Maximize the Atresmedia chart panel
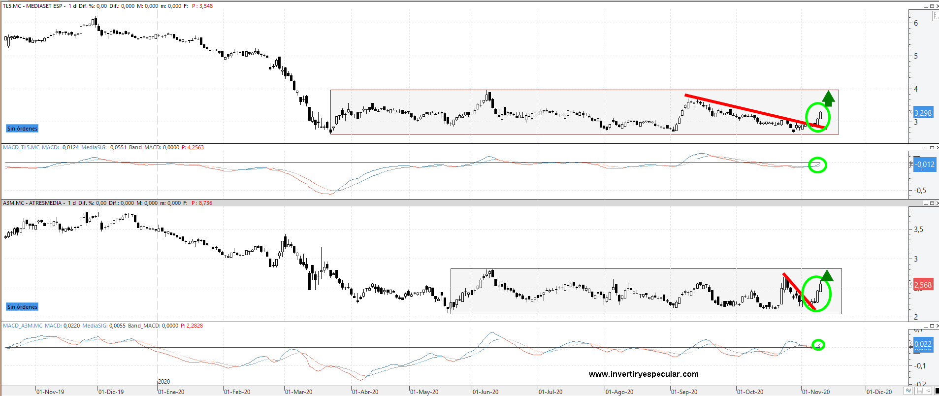 click(x=932, y=203)
